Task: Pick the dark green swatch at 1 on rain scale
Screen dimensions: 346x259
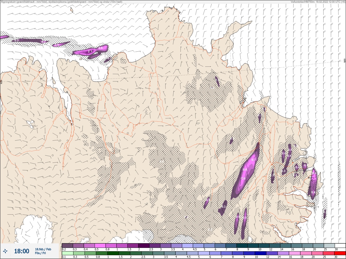Action: click(113, 253)
